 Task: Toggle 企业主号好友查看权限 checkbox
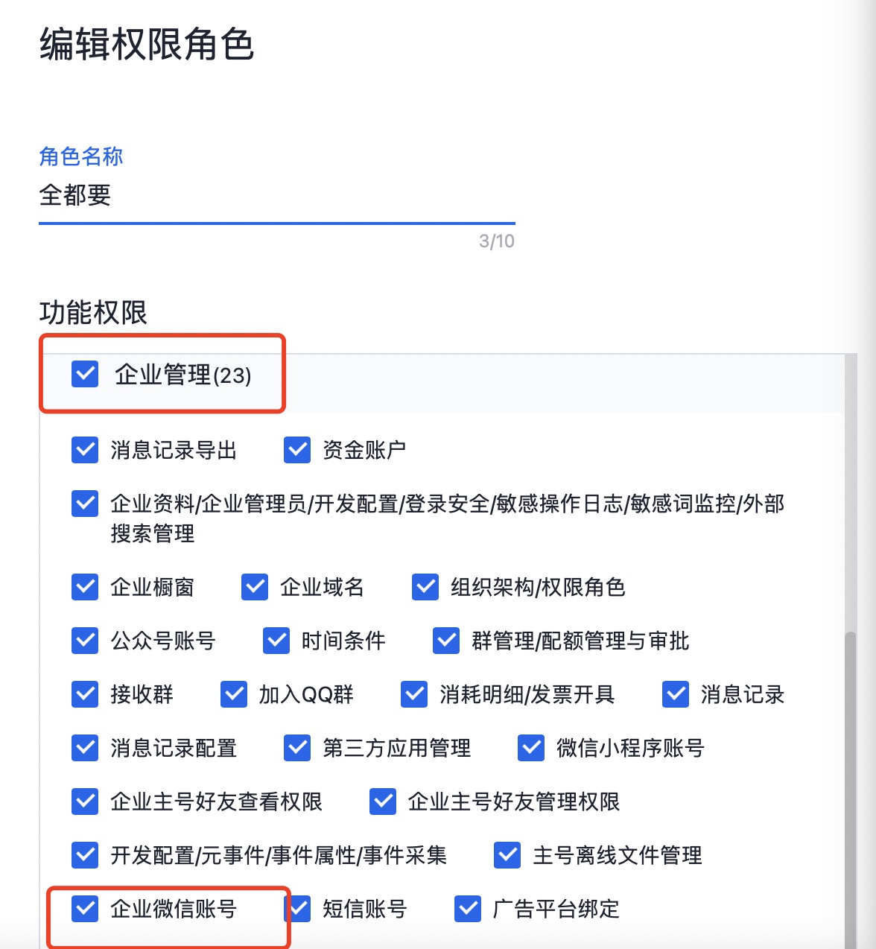pyautogui.click(x=85, y=802)
